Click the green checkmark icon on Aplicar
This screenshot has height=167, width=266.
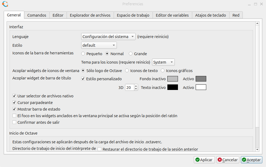click(197, 160)
